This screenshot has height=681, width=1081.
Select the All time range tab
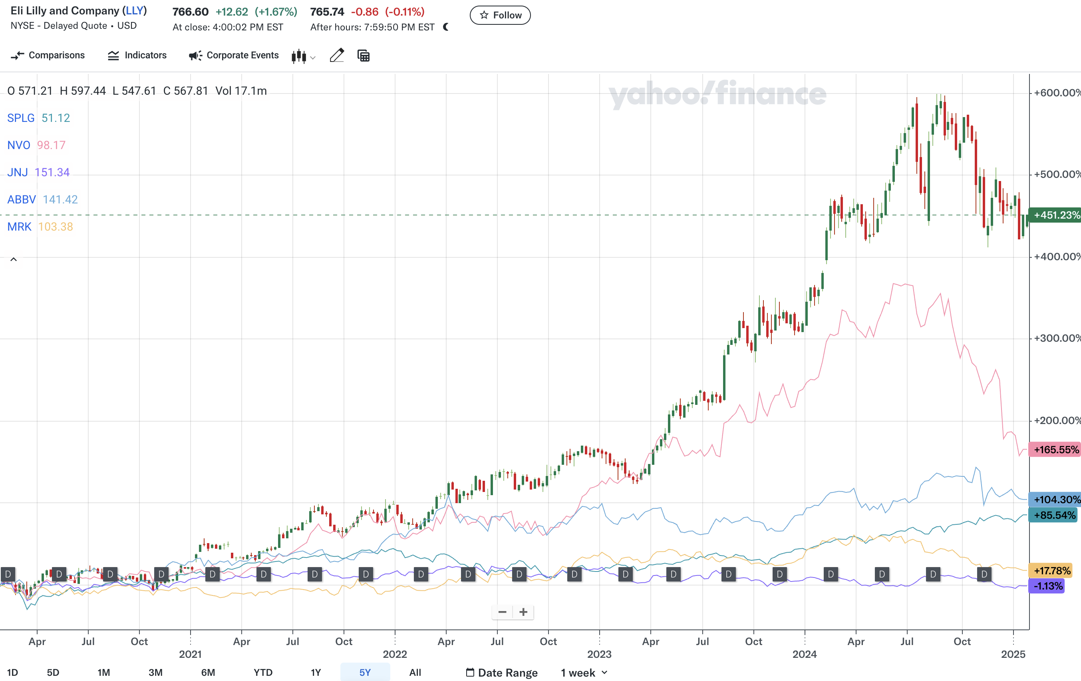pos(415,673)
